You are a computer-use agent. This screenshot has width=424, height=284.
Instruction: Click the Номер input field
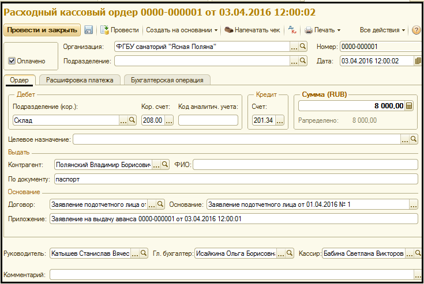(381, 47)
